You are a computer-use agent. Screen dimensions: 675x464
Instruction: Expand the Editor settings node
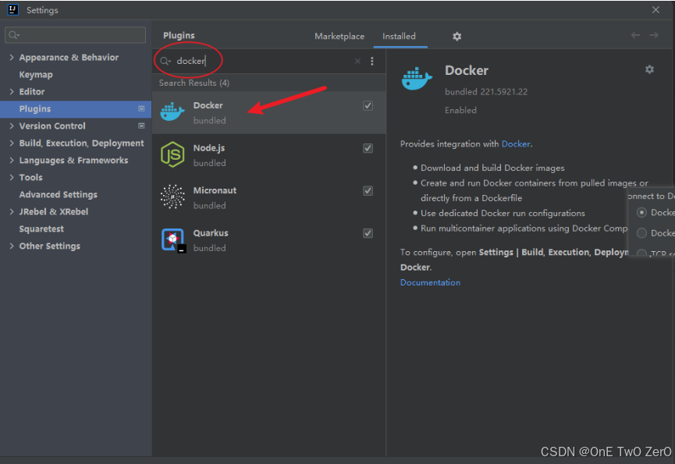tap(12, 91)
